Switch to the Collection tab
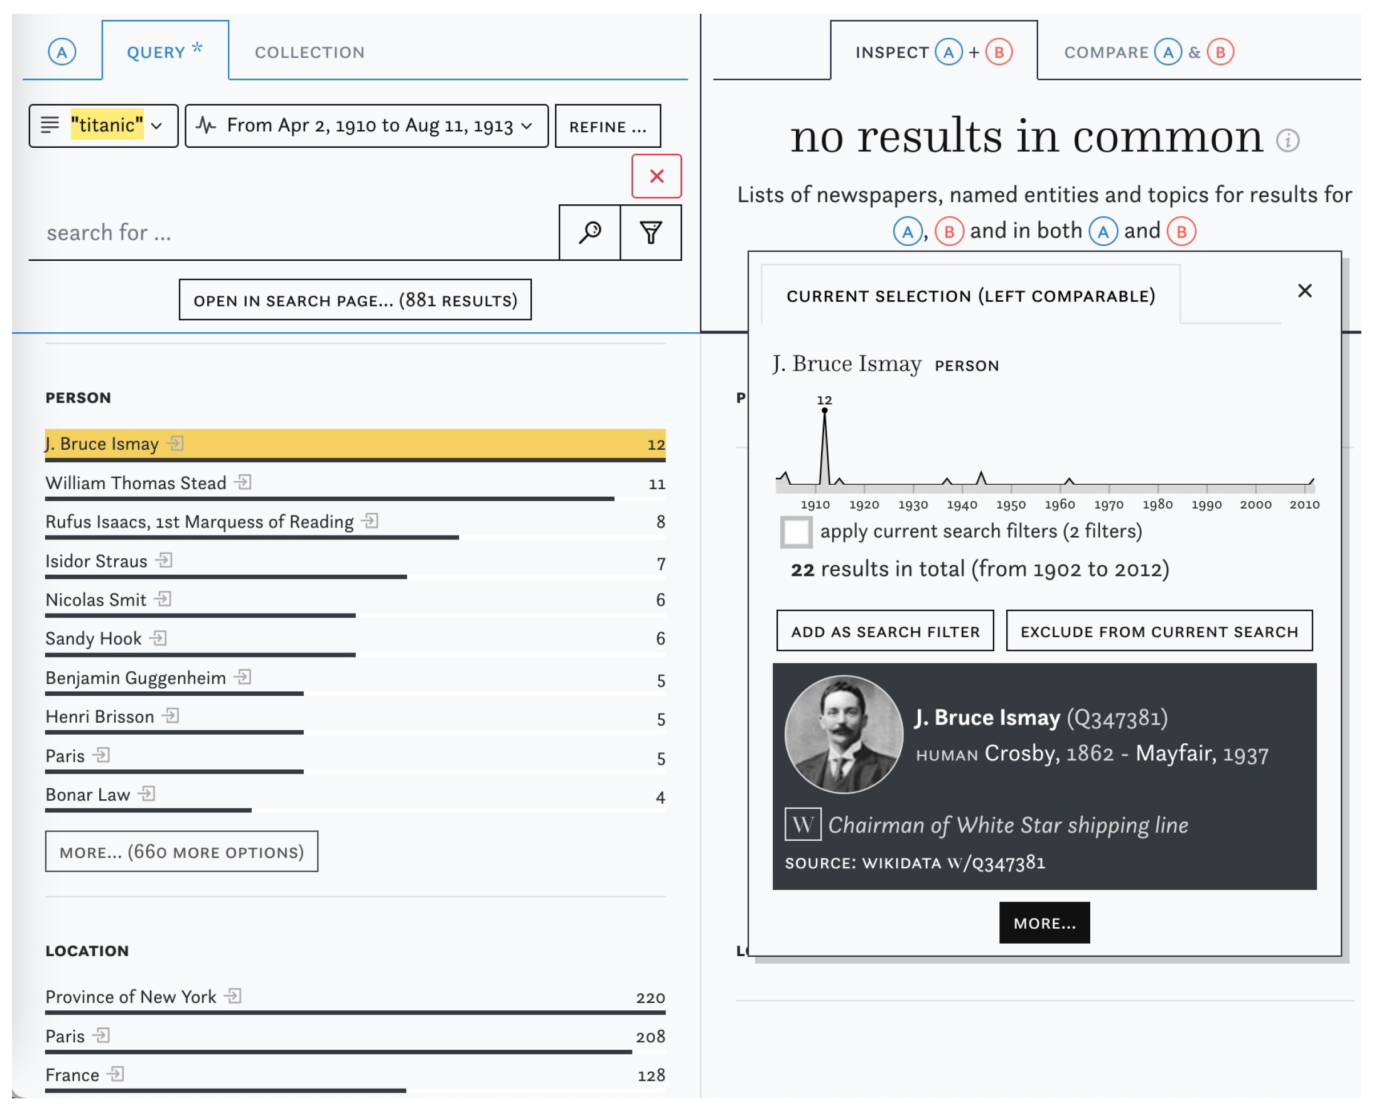 [x=309, y=53]
